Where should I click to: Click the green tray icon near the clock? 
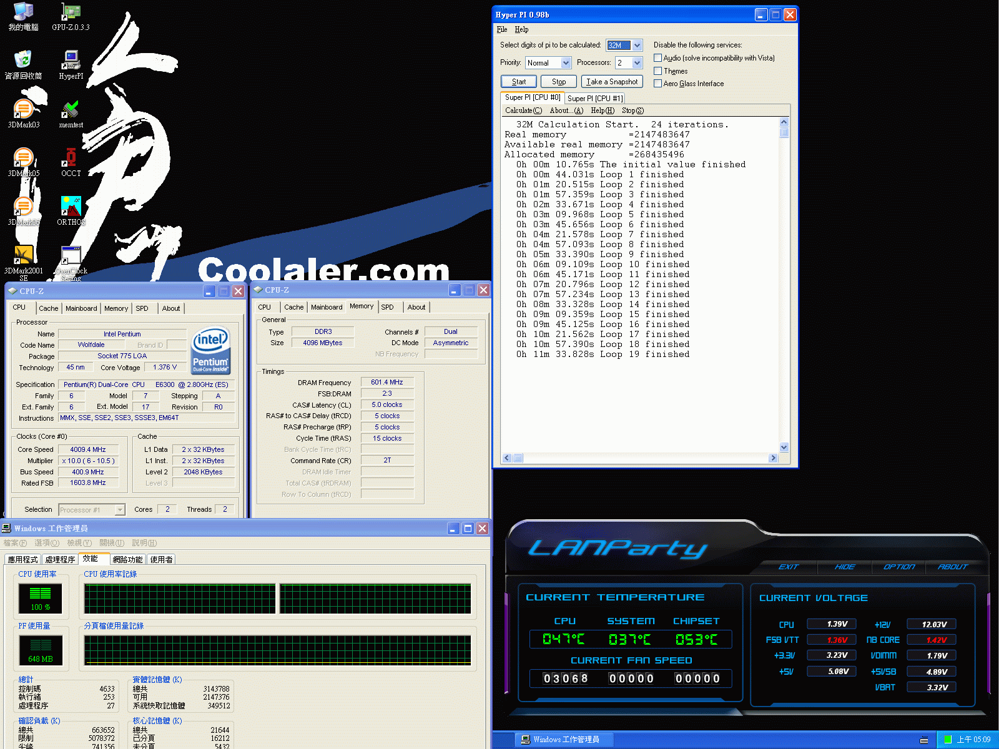pos(948,740)
